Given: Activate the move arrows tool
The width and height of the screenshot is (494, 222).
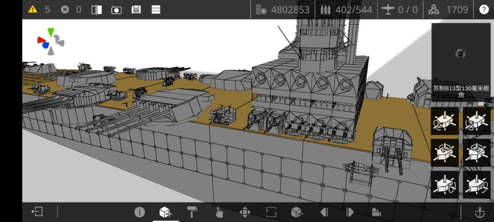Looking at the screenshot, I should pos(245,212).
